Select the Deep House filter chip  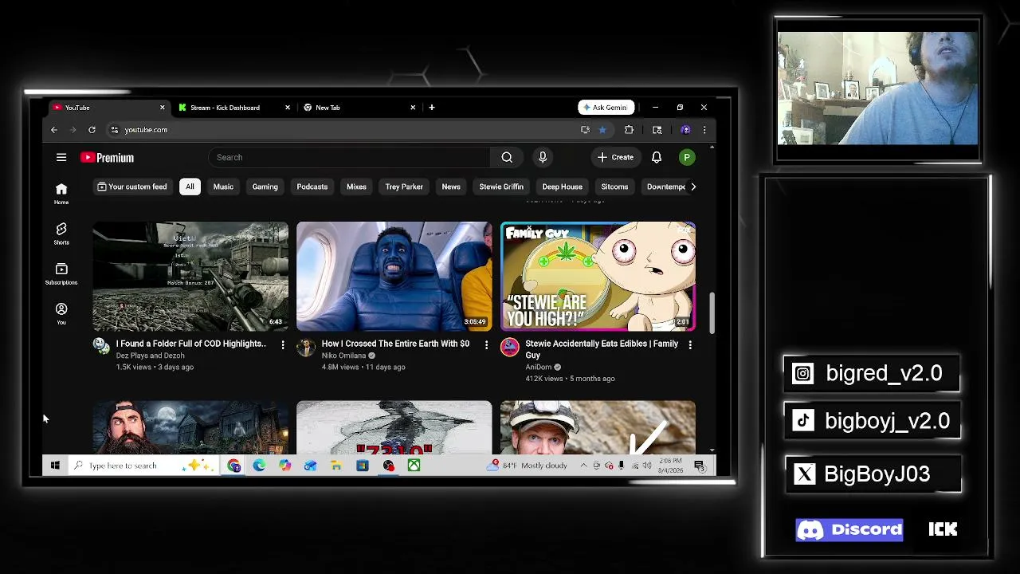[x=563, y=187]
